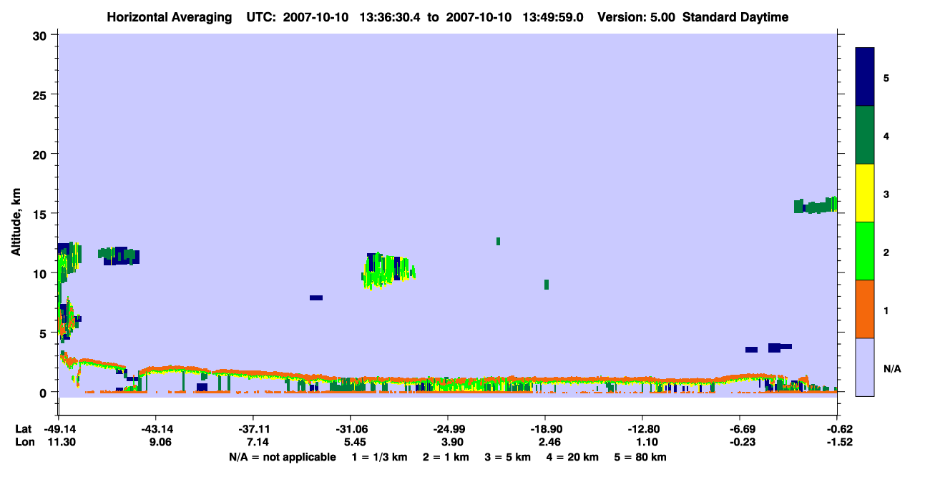Click the y-axis tick label 30
The height and width of the screenshot is (477, 930).
pyautogui.click(x=41, y=35)
